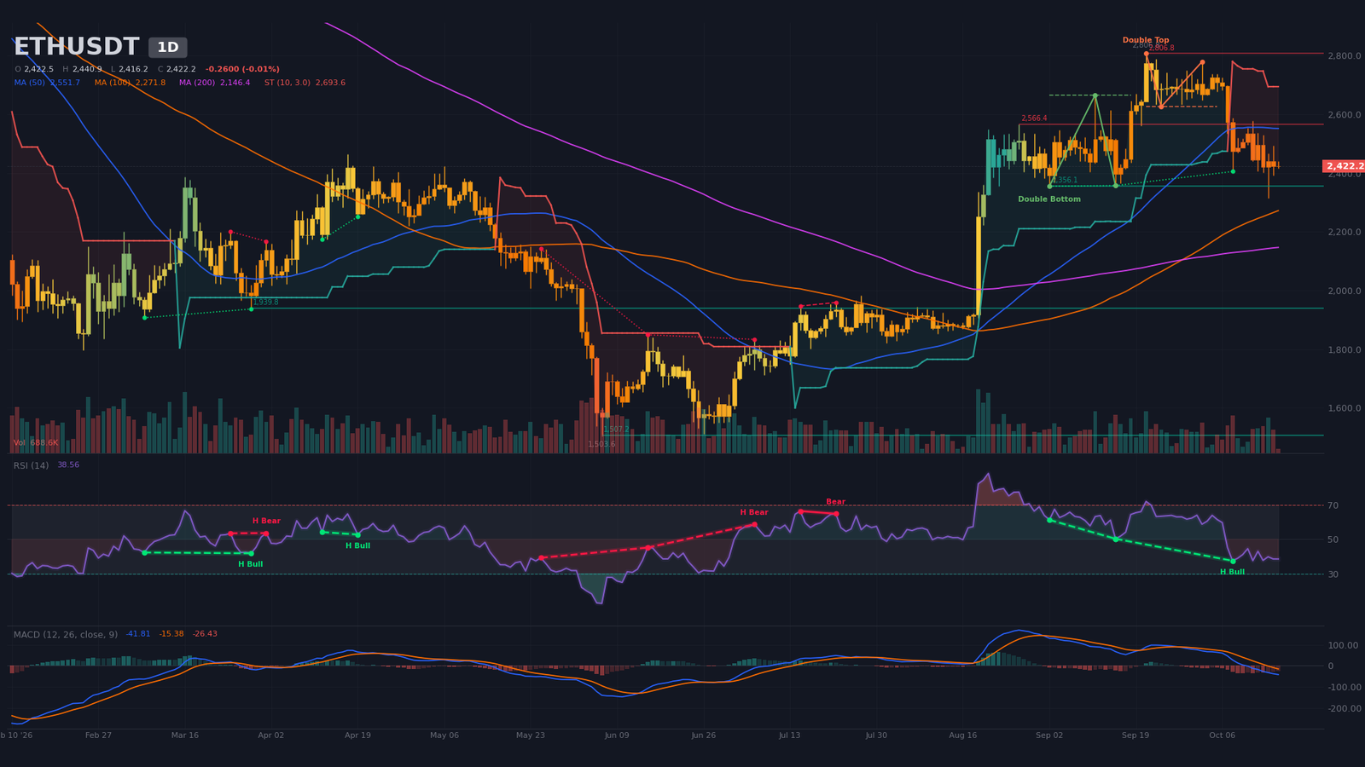The image size is (1365, 767).
Task: Open the 1D timeframe badge
Action: (x=168, y=48)
